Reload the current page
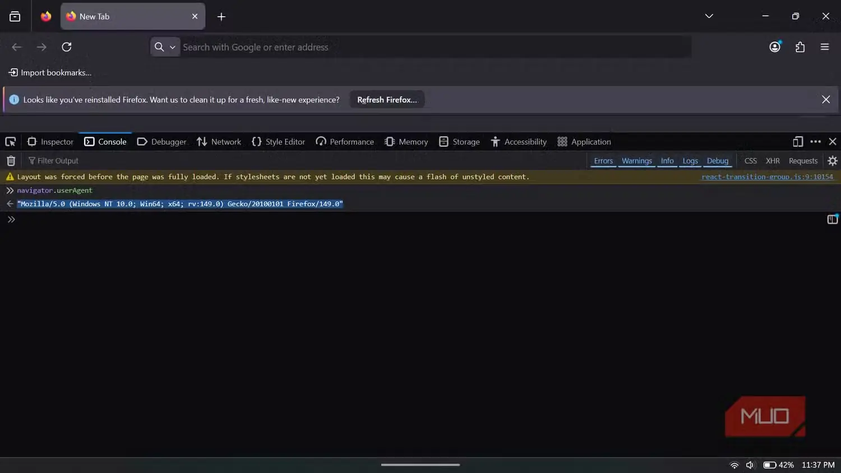Image resolution: width=841 pixels, height=473 pixels. 67,47
